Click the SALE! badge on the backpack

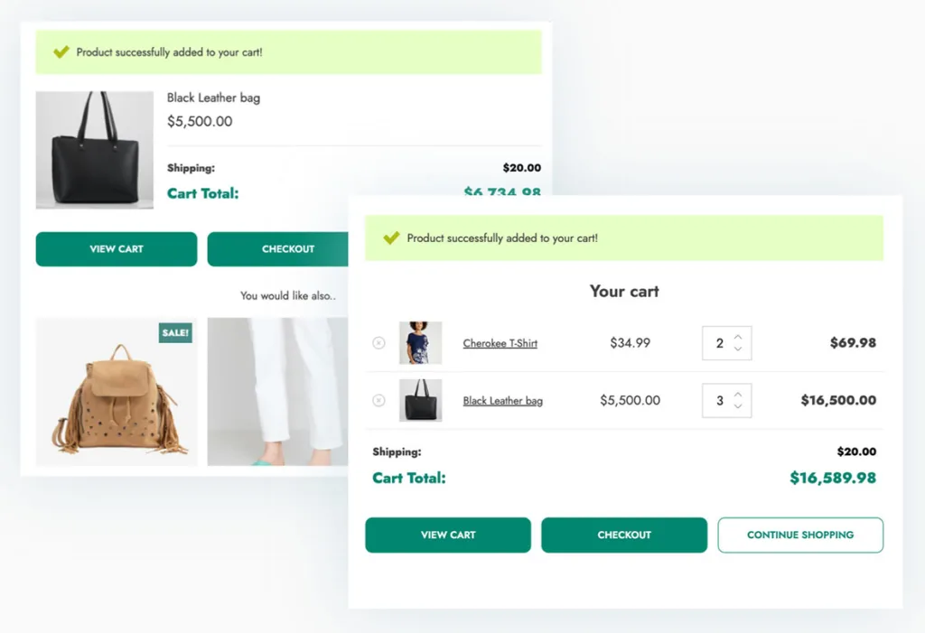pos(175,332)
